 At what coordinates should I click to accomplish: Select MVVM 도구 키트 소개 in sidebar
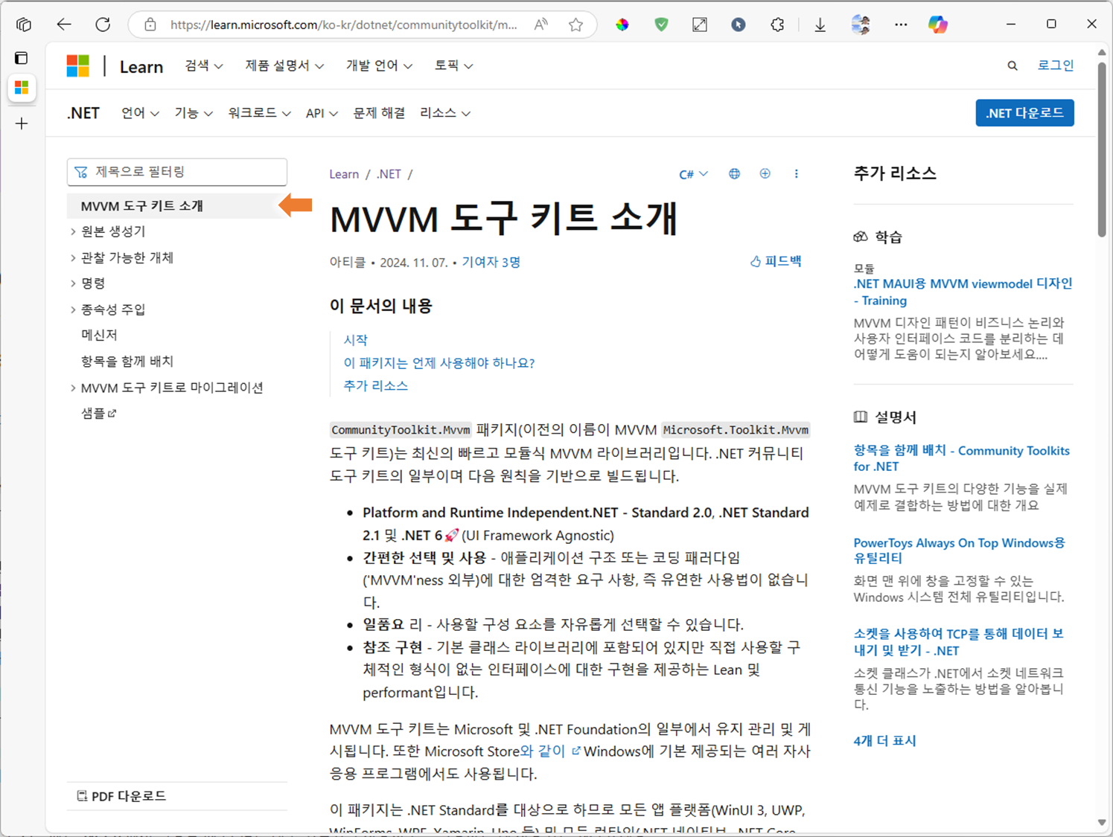tap(177, 205)
